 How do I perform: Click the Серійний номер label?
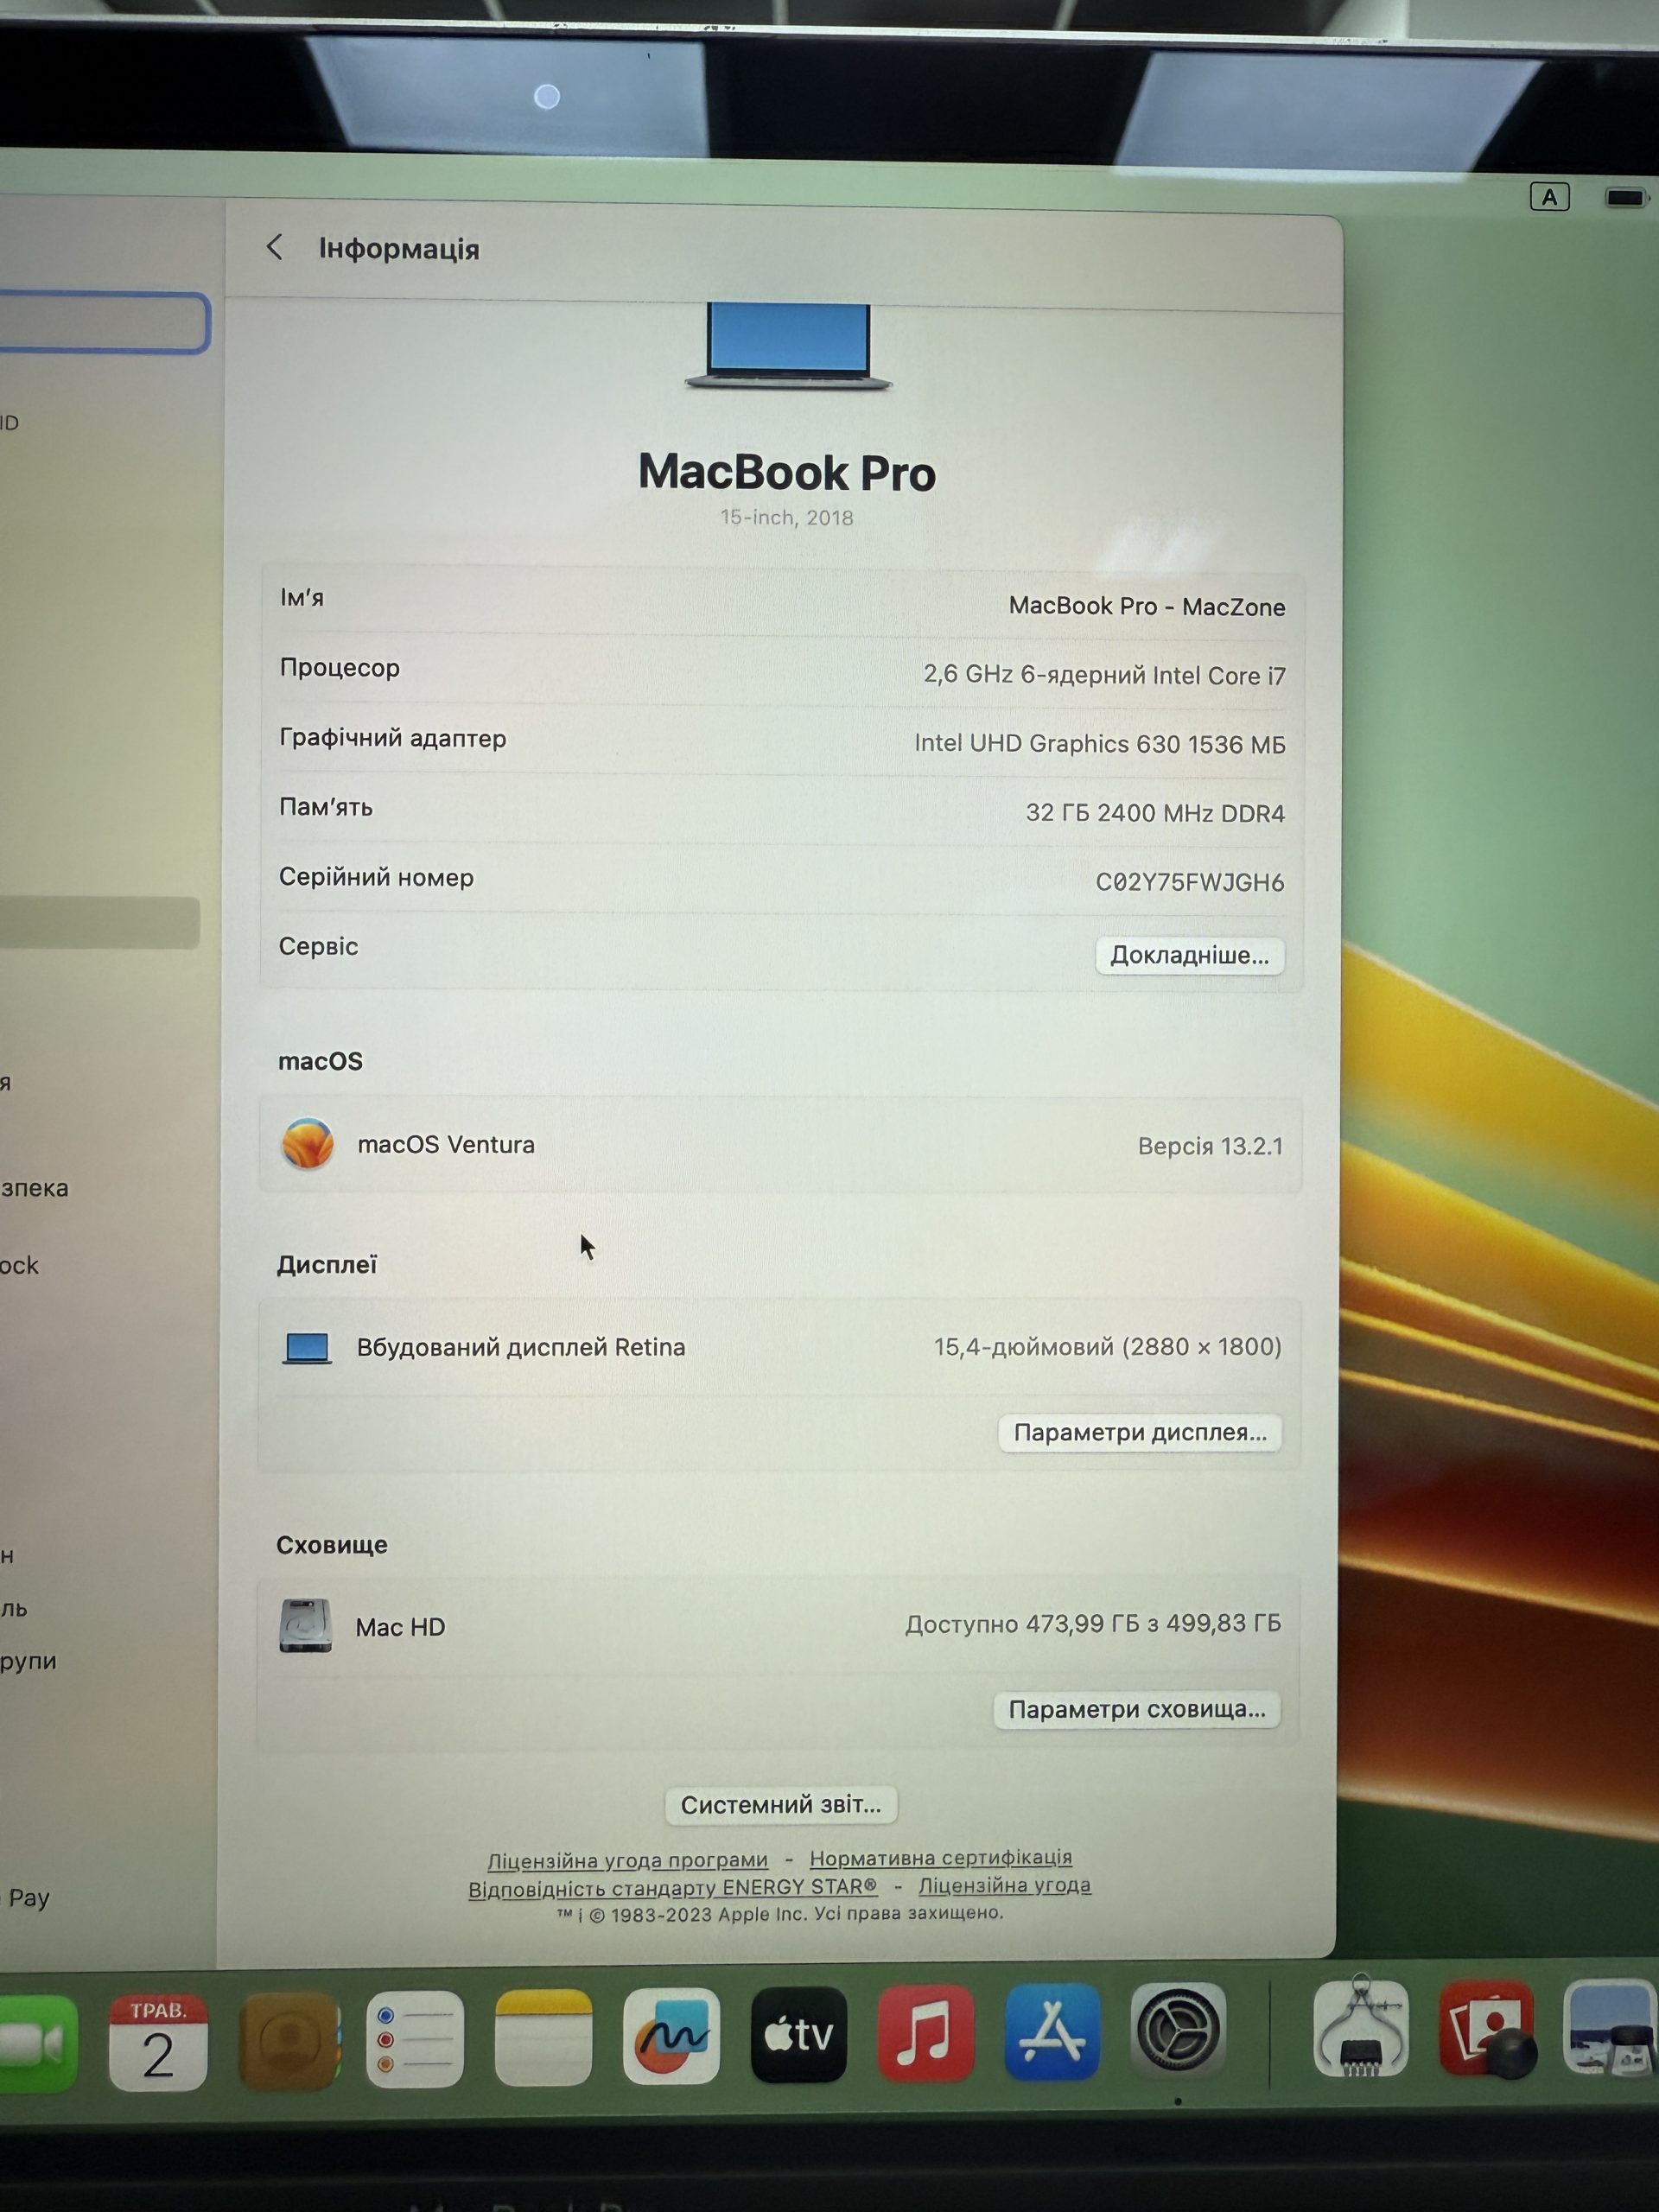pyautogui.click(x=376, y=877)
